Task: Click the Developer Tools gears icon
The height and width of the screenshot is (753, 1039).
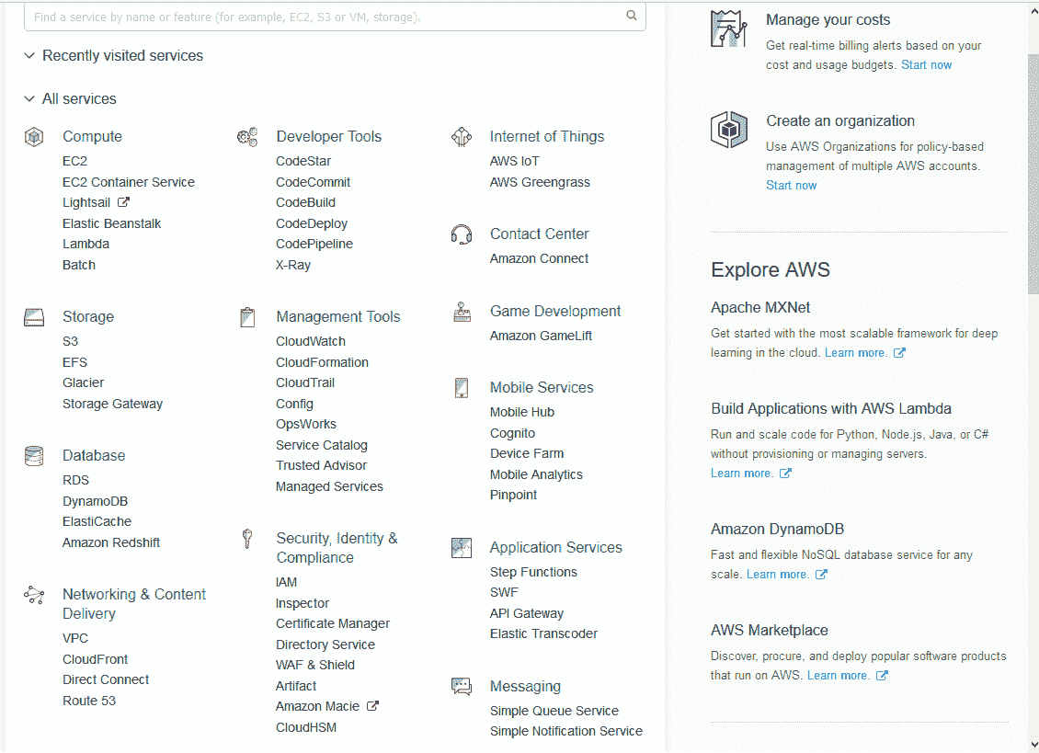Action: [x=247, y=137]
